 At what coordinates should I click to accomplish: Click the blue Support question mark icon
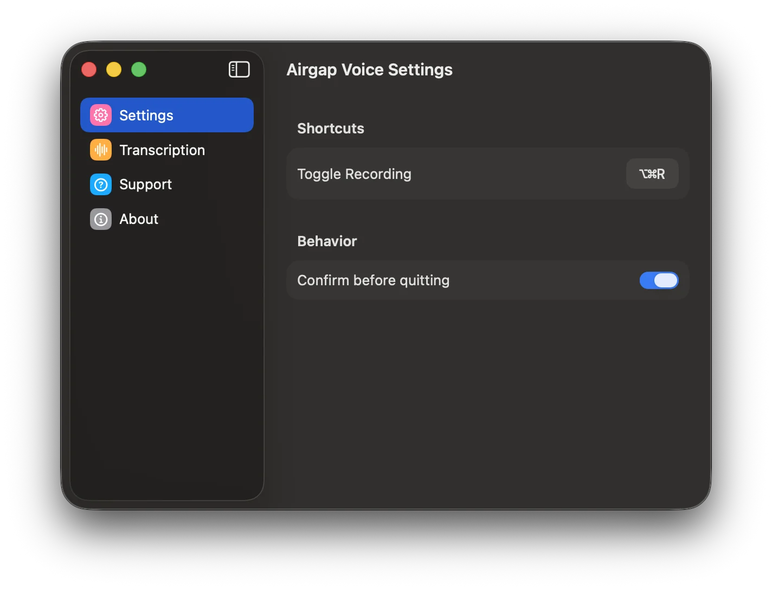(x=100, y=184)
